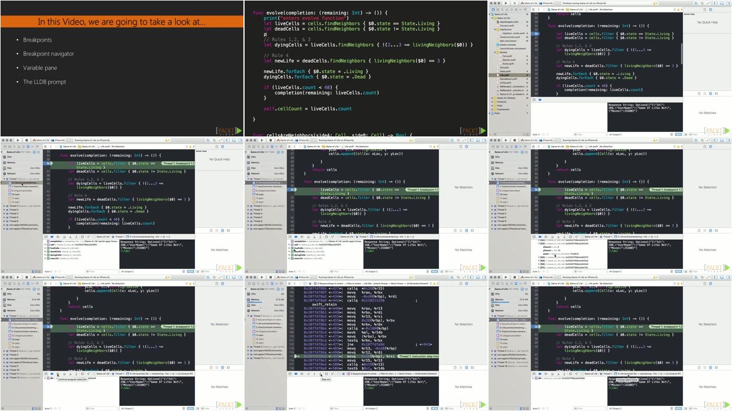
Task: Click the print("enters evolve function") code line
Action: 306,18
